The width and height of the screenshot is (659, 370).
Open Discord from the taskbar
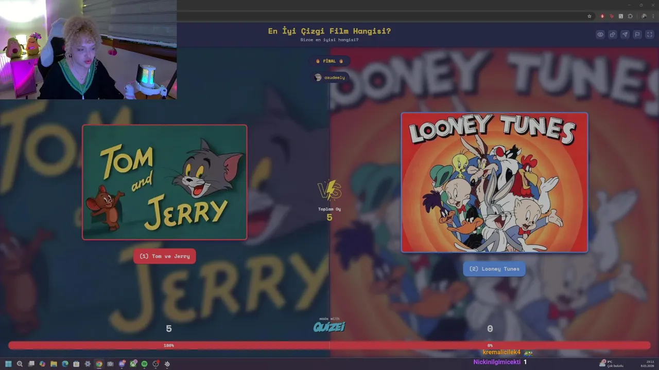[122, 364]
